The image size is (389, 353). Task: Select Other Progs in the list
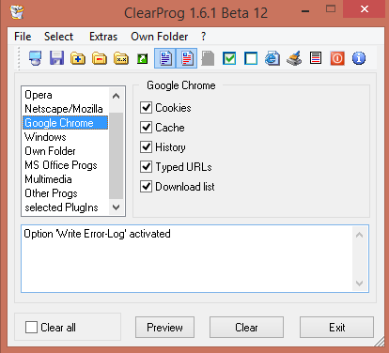(65, 193)
